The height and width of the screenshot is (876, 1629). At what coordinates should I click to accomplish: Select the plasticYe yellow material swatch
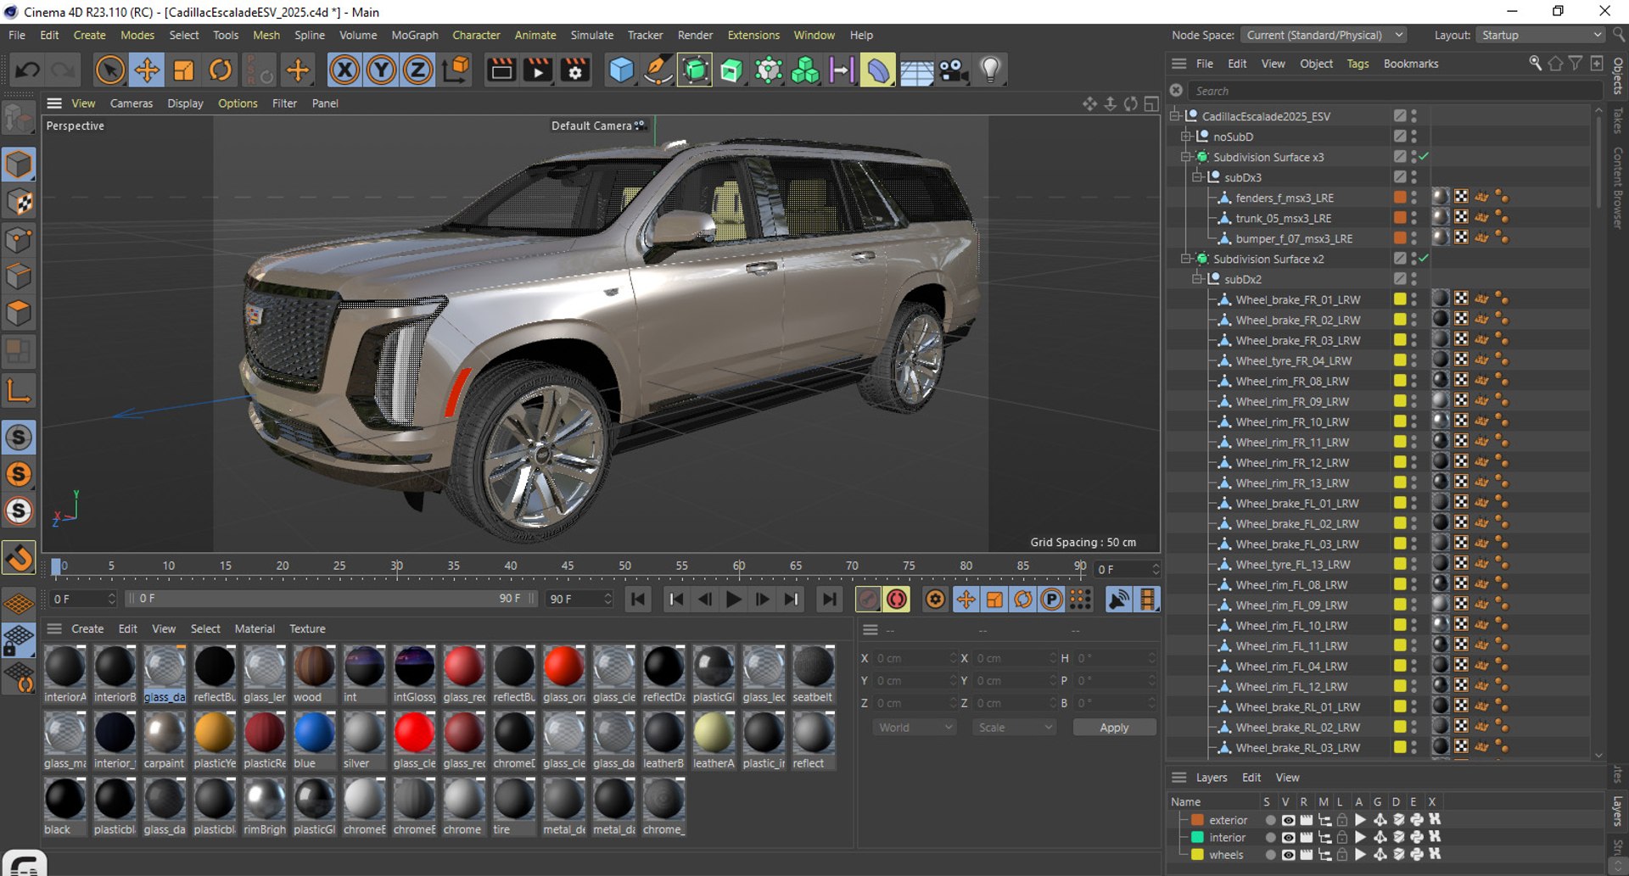click(214, 733)
